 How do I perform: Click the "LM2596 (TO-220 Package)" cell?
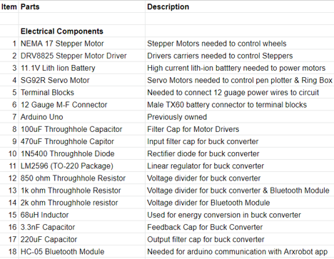82,166
